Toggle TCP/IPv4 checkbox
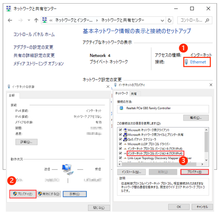The width and height of the screenshot is (219, 213). (121, 153)
